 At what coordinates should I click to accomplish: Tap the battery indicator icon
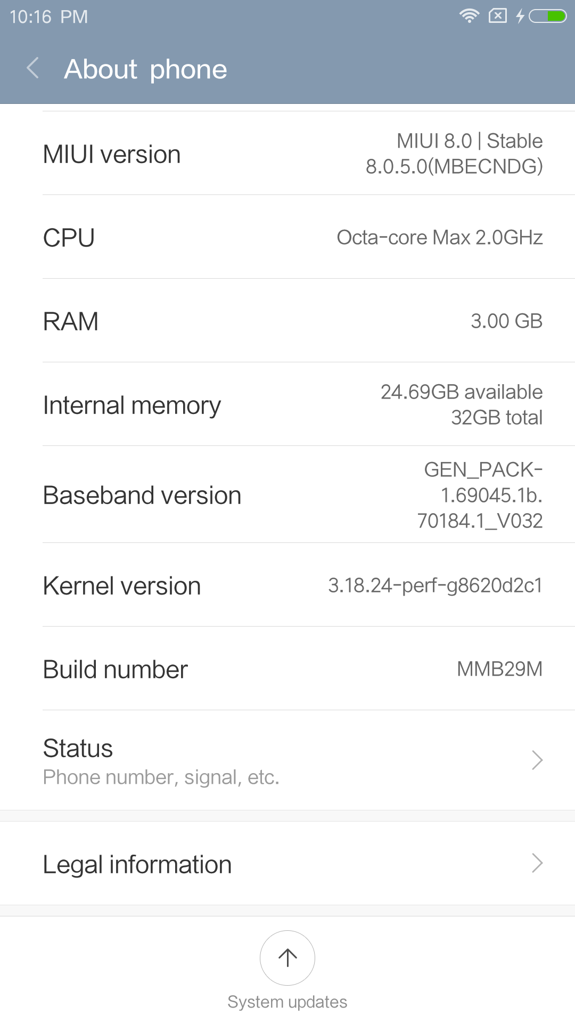[548, 17]
